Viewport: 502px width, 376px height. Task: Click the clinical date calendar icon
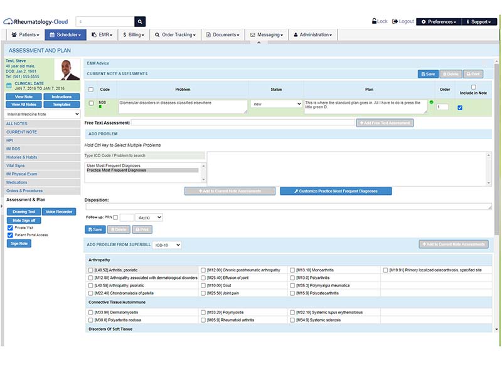pyautogui.click(x=9, y=85)
